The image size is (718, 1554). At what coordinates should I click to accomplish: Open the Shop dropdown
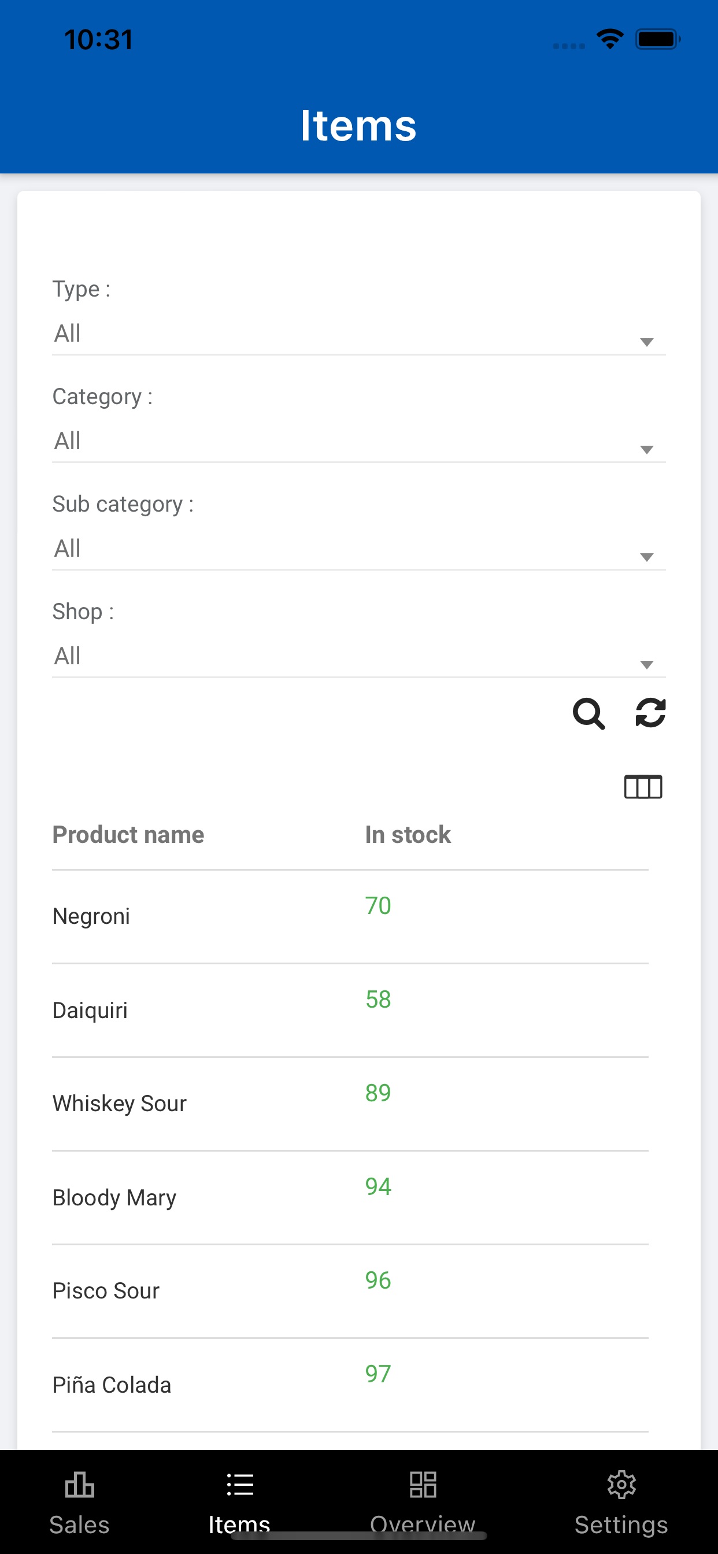point(359,656)
